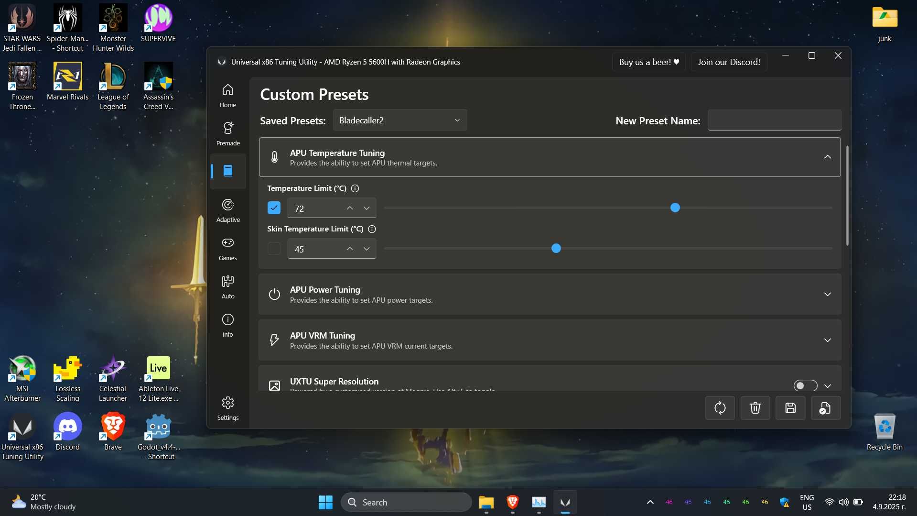
Task: Collapse the APU Temperature Tuning section
Action: click(827, 157)
